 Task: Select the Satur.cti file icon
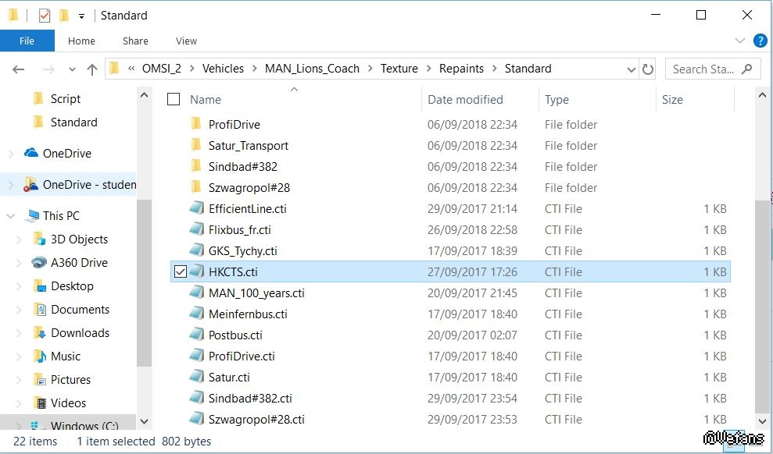tap(197, 378)
